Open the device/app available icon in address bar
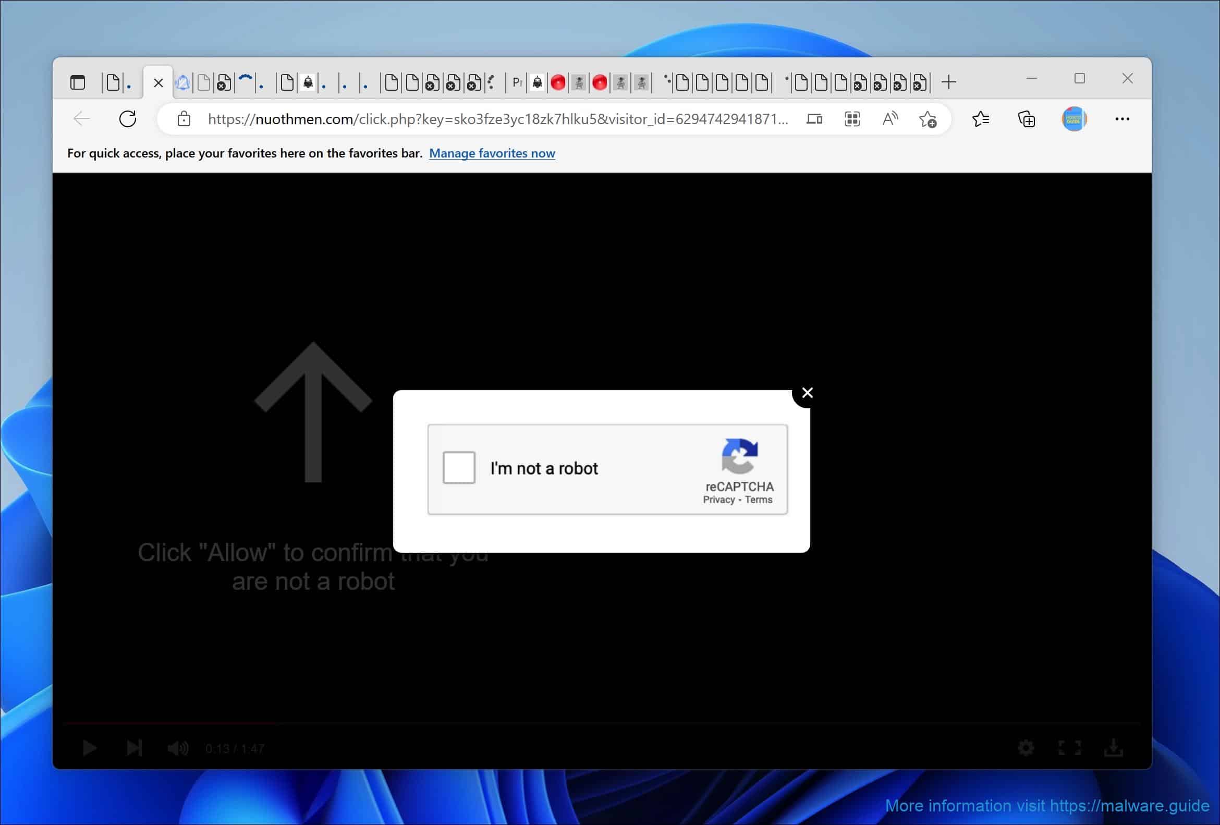The height and width of the screenshot is (825, 1220). pos(814,119)
